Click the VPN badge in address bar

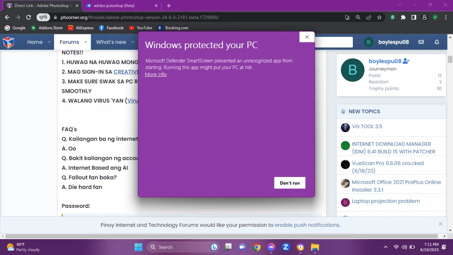coord(43,17)
